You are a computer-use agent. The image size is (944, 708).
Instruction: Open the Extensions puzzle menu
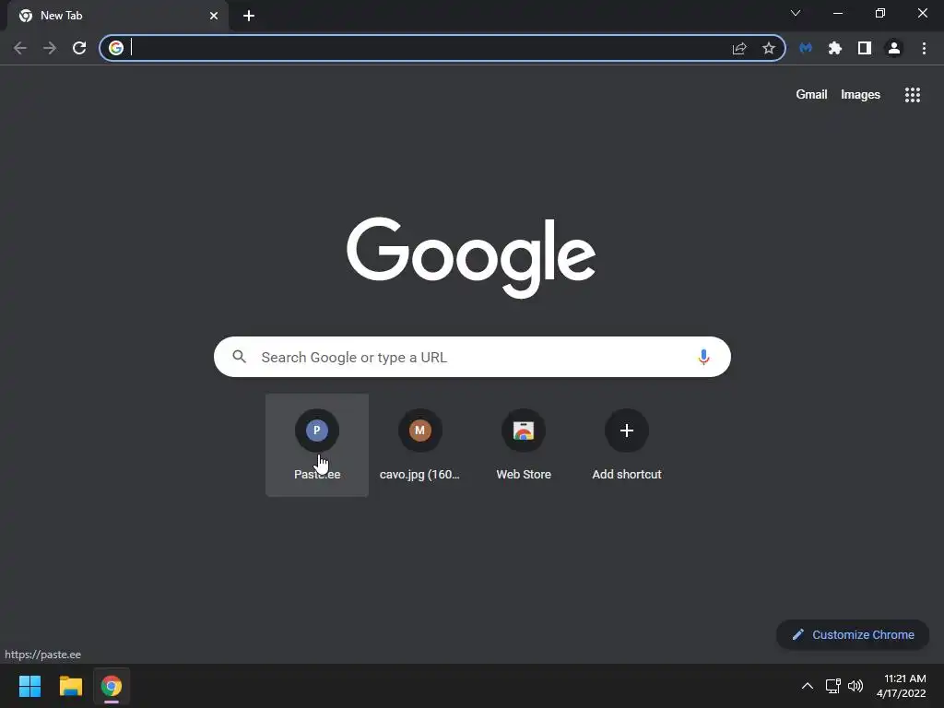[834, 48]
